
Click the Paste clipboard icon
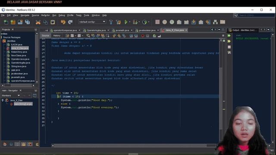[x=53, y=22]
